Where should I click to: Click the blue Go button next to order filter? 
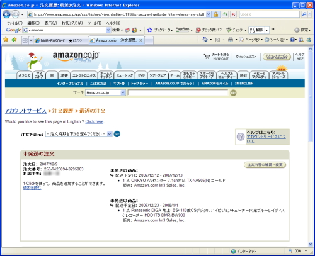117,134
